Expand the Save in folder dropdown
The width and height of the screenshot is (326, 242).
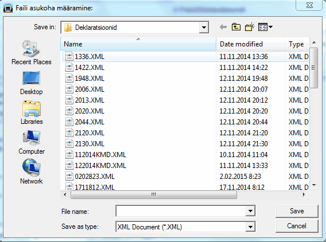[x=204, y=28]
